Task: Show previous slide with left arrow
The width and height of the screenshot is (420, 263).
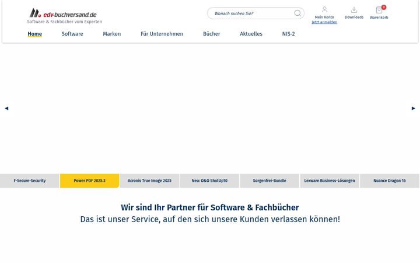Action: click(x=6, y=108)
